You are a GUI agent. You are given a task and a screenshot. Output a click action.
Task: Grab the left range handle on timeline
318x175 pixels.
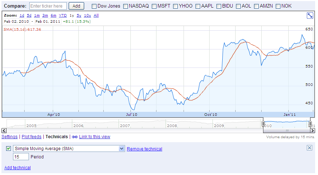click(263, 124)
